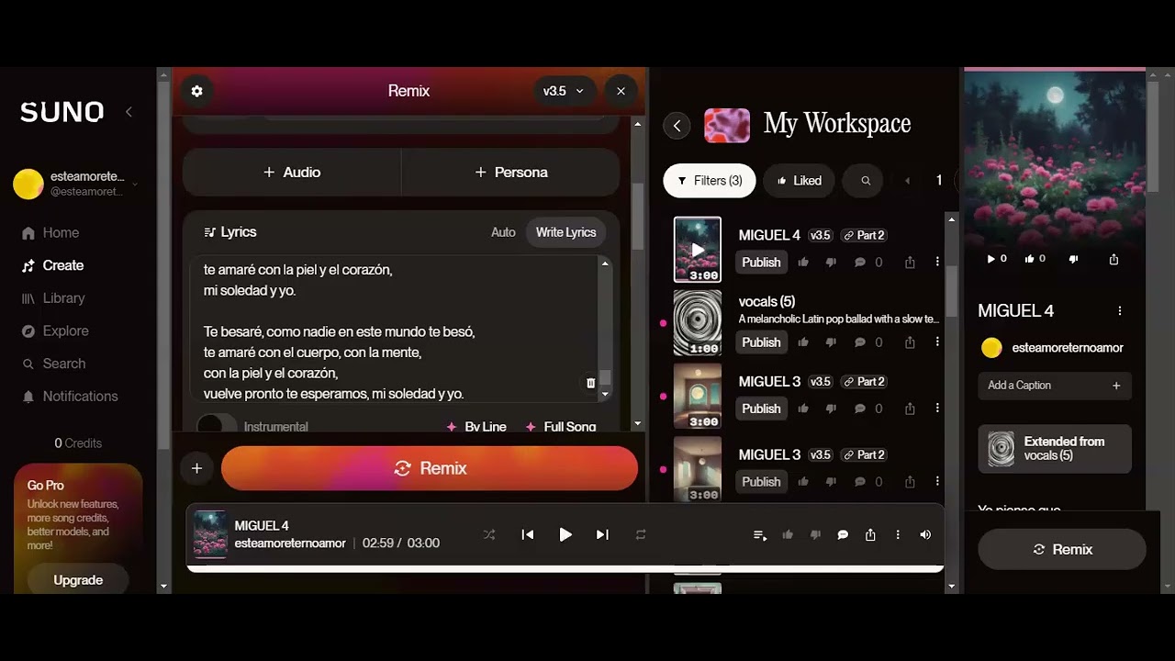Image resolution: width=1175 pixels, height=661 pixels.
Task: Click the Upgrade button
Action: [78, 580]
